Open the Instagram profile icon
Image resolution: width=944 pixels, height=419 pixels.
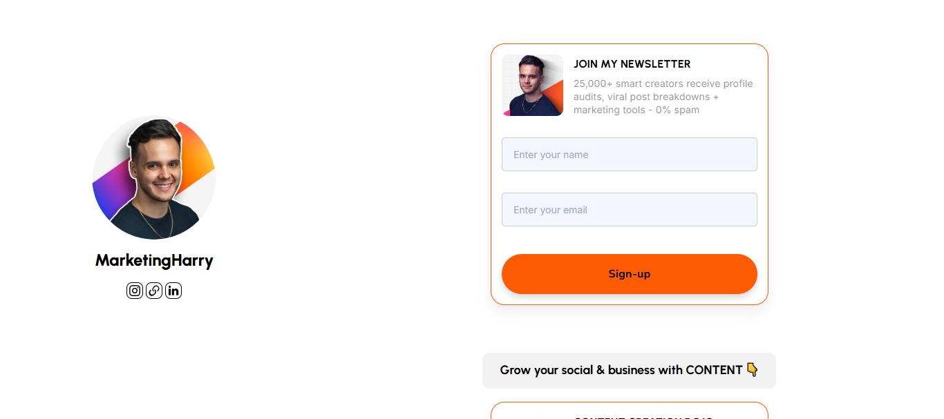pos(135,291)
